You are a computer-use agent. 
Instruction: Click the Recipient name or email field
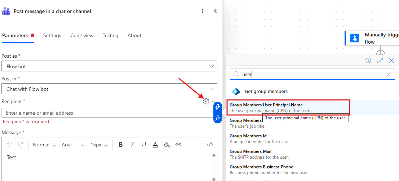[107, 113]
